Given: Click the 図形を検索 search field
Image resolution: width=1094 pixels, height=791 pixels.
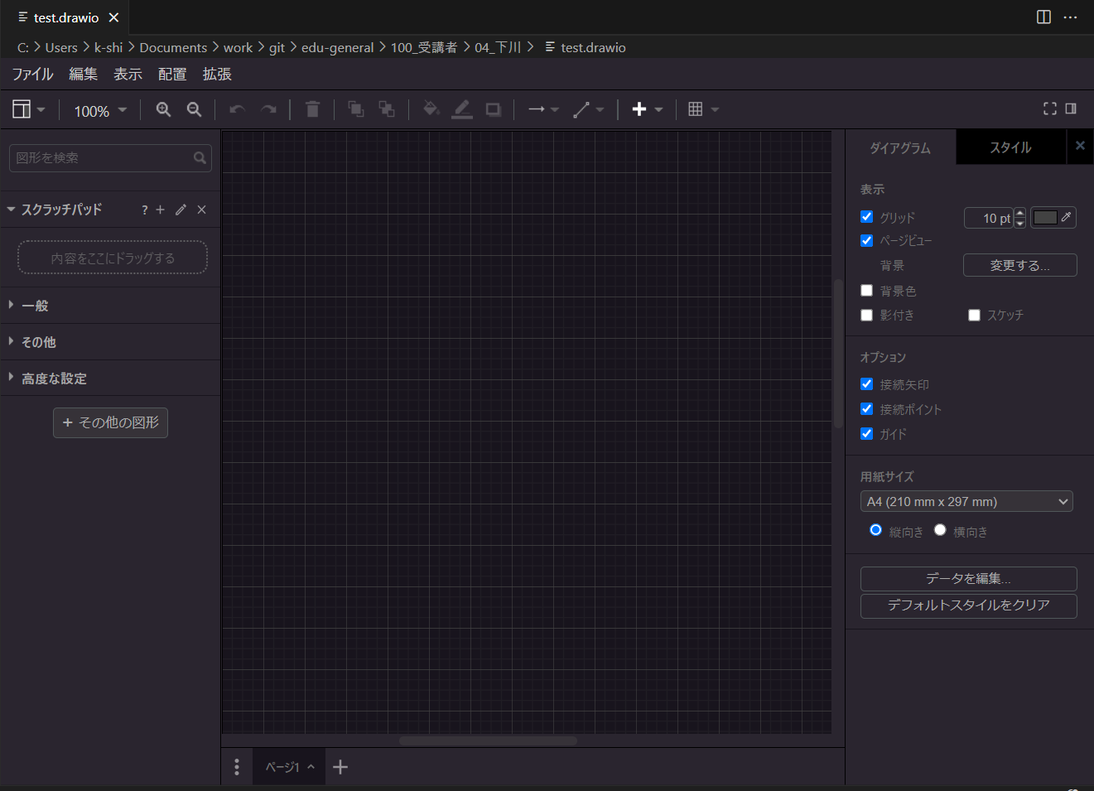Looking at the screenshot, I should coord(99,157).
